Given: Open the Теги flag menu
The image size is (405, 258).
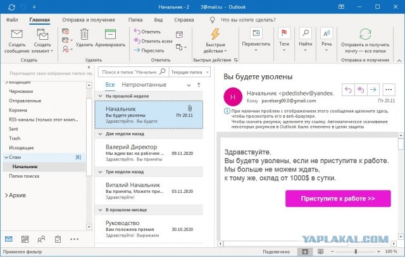Looking at the screenshot, I should (284, 39).
